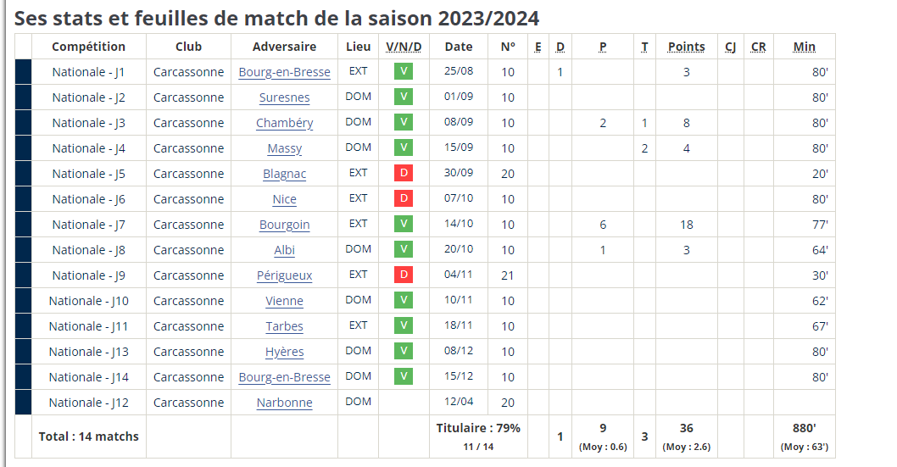Click the red D badge for Nice match

pos(404,198)
